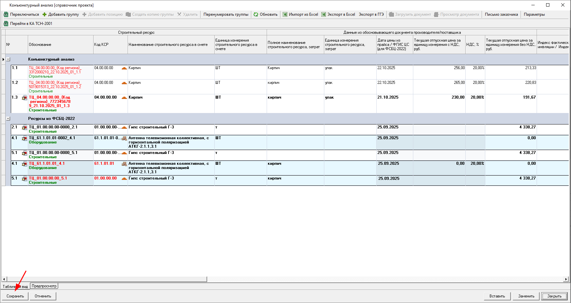Click brick icon in row 1.1
571x303 pixels.
124,68
